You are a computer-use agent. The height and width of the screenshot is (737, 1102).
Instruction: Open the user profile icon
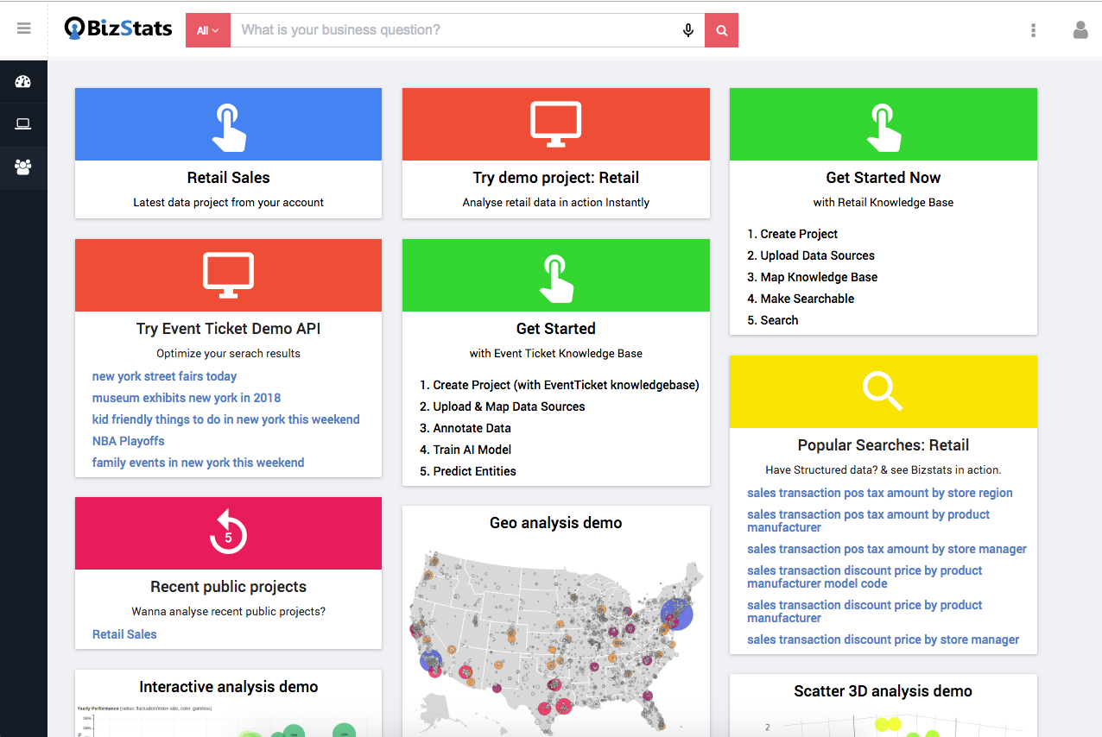(1080, 30)
